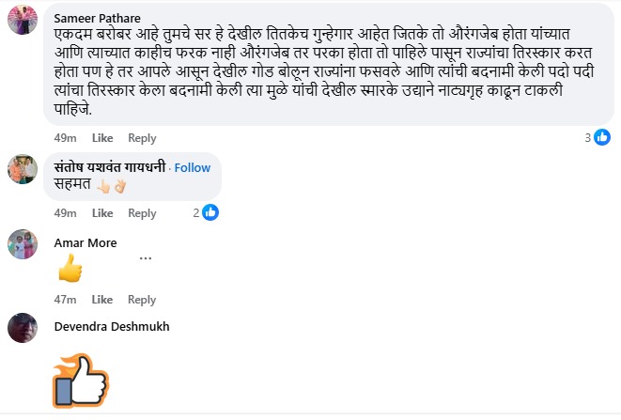Reply to संतोष यशवंत गायधनी's comment
This screenshot has width=621, height=420.
[x=142, y=213]
